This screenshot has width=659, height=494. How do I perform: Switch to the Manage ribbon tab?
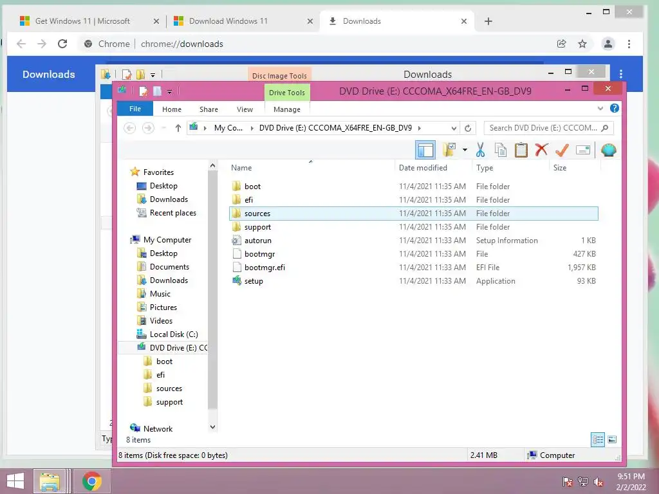click(x=286, y=109)
